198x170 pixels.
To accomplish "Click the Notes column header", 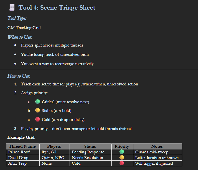I will click(158, 147).
